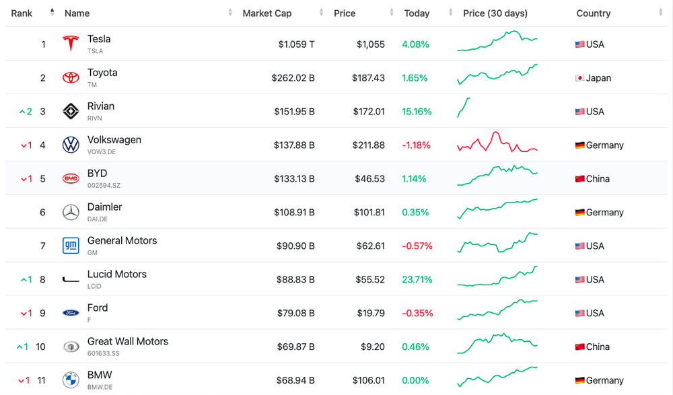Viewport: 673px width, 395px height.
Task: Sort by Country column arrows
Action: tap(661, 13)
